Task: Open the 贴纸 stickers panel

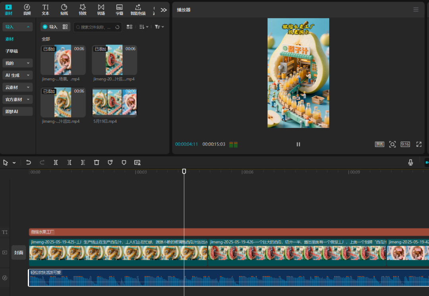Action: (x=64, y=10)
